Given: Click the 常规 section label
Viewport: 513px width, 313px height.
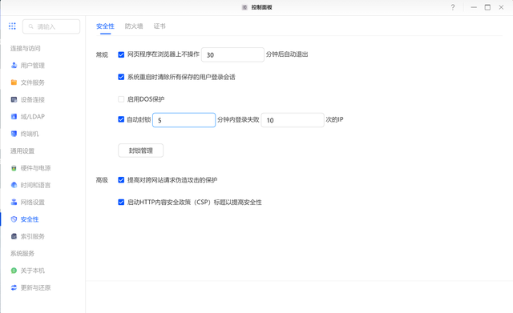Looking at the screenshot, I should pyautogui.click(x=102, y=55).
